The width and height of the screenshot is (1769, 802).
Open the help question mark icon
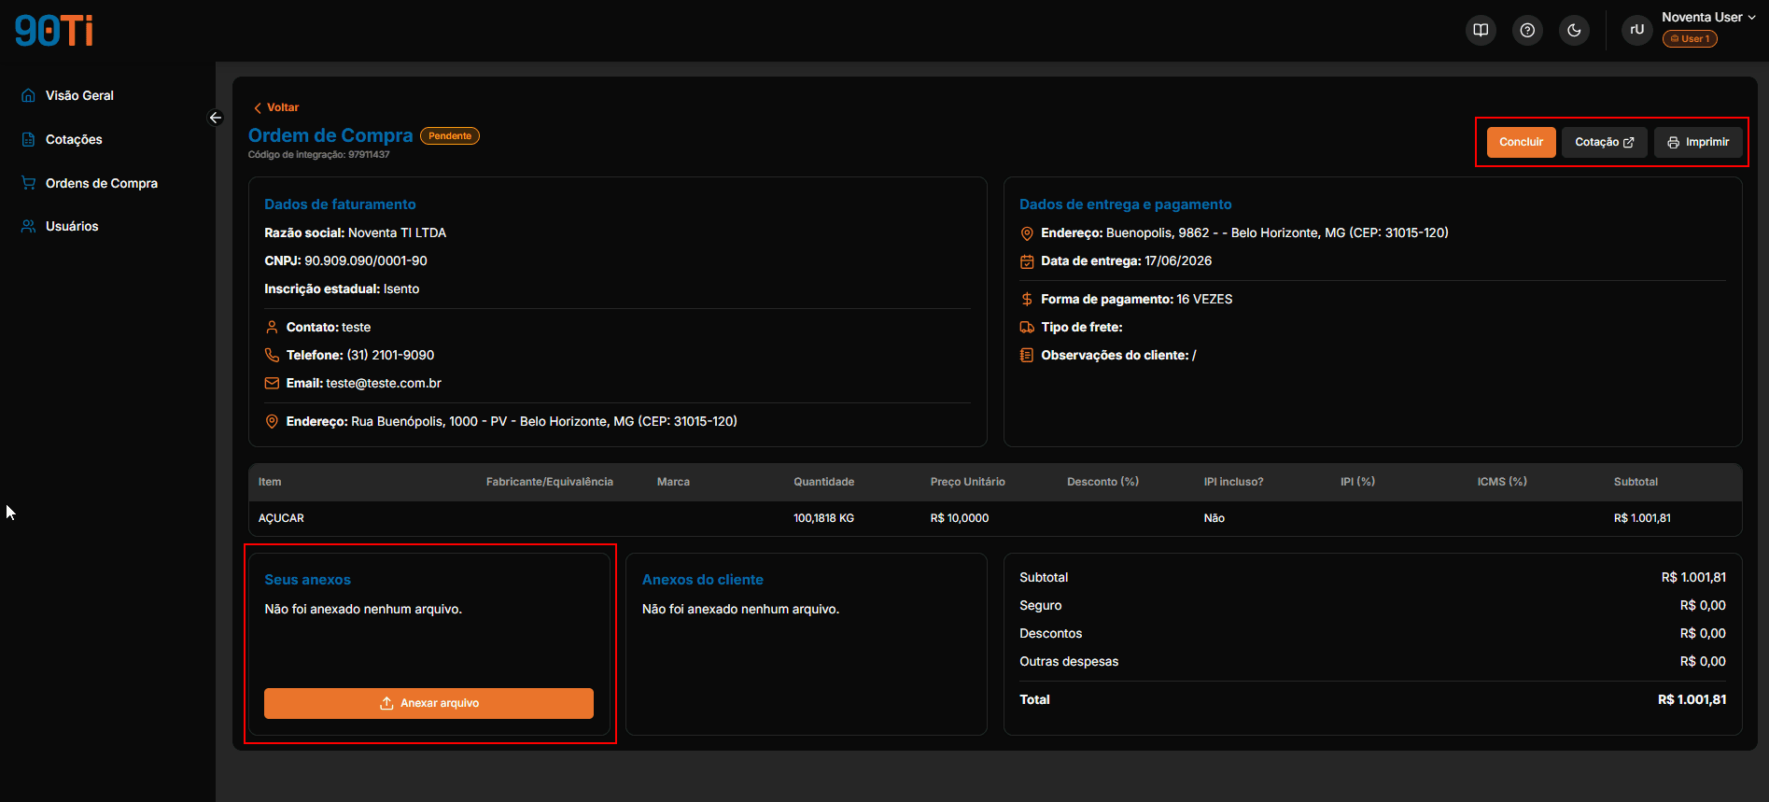coord(1527,30)
